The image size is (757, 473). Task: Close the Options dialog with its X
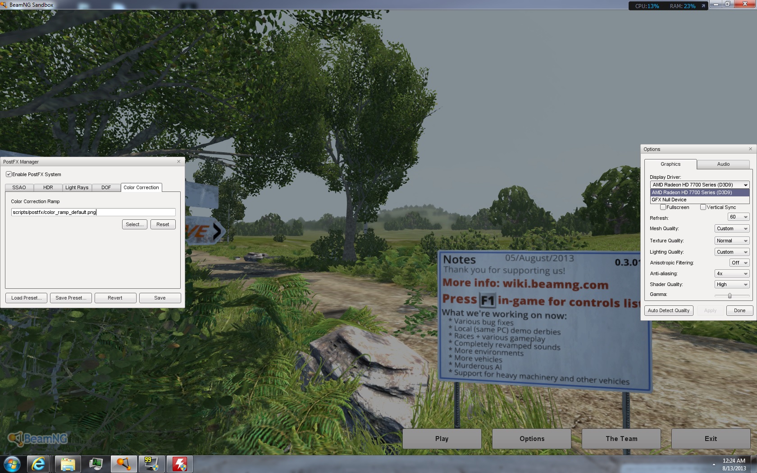point(750,149)
